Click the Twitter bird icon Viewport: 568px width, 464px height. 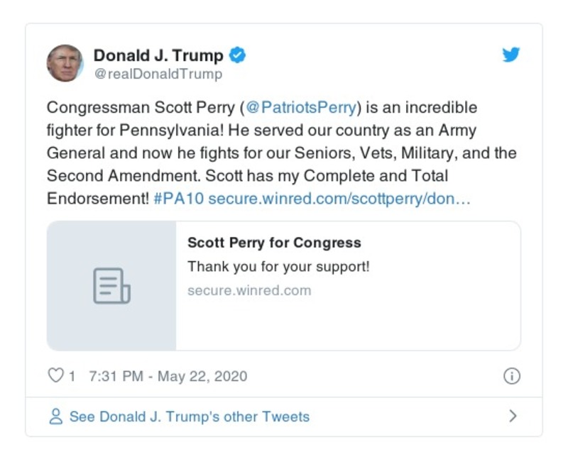513,54
